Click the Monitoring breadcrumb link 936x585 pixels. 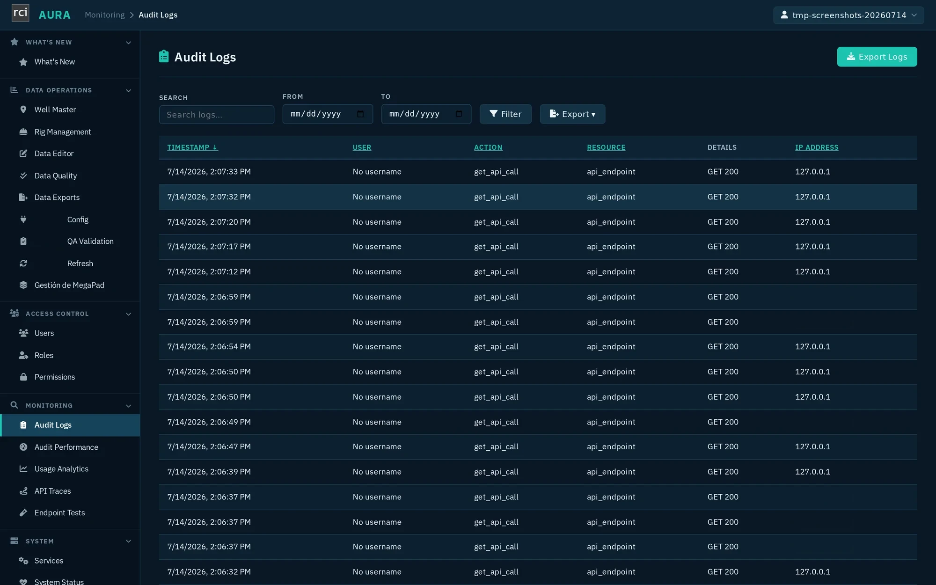pyautogui.click(x=105, y=15)
